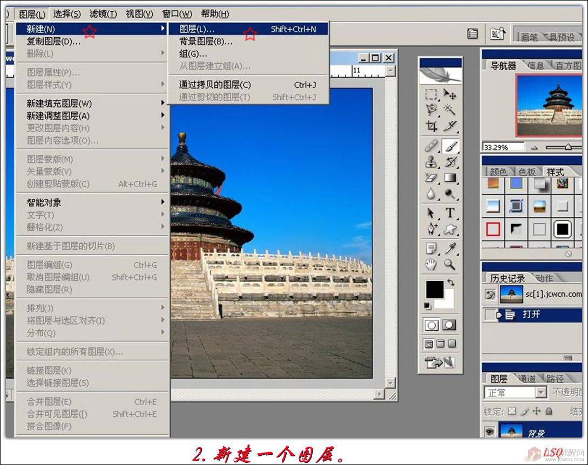588x465 pixels.
Task: Click the Navigator zoom slider handle
Action: pyautogui.click(x=568, y=147)
